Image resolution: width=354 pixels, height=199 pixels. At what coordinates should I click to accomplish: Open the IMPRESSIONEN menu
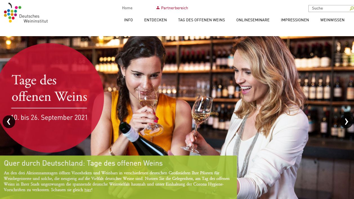tap(295, 20)
